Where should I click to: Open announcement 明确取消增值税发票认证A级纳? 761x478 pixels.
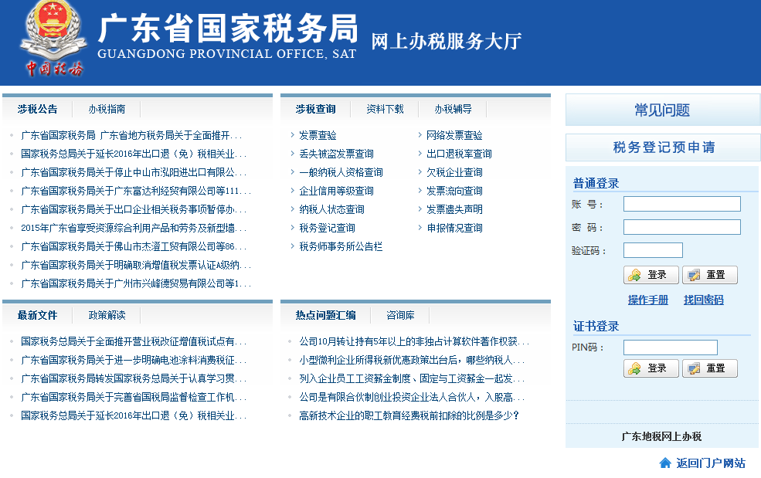tap(136, 265)
